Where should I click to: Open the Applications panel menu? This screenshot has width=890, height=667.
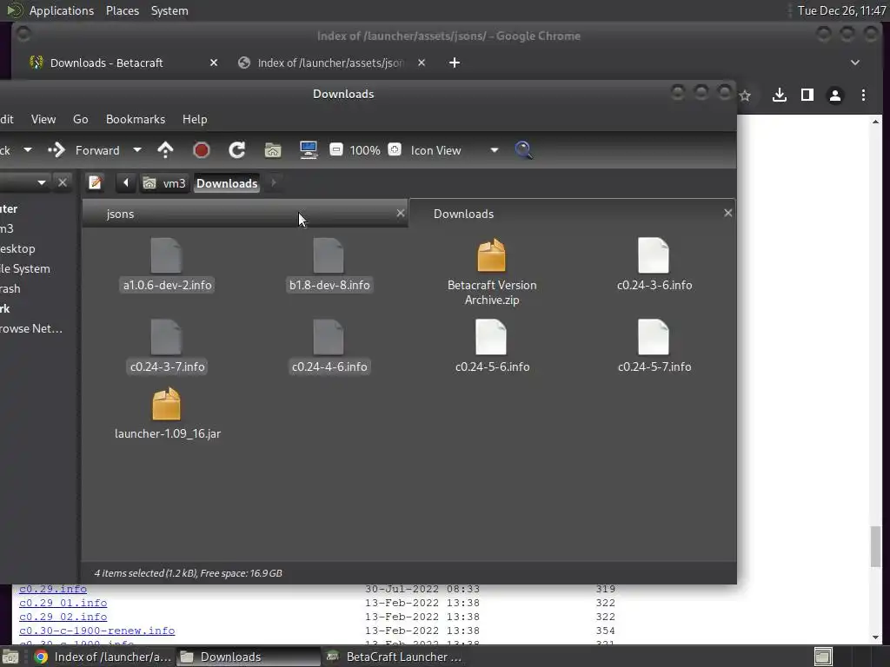pos(62,10)
